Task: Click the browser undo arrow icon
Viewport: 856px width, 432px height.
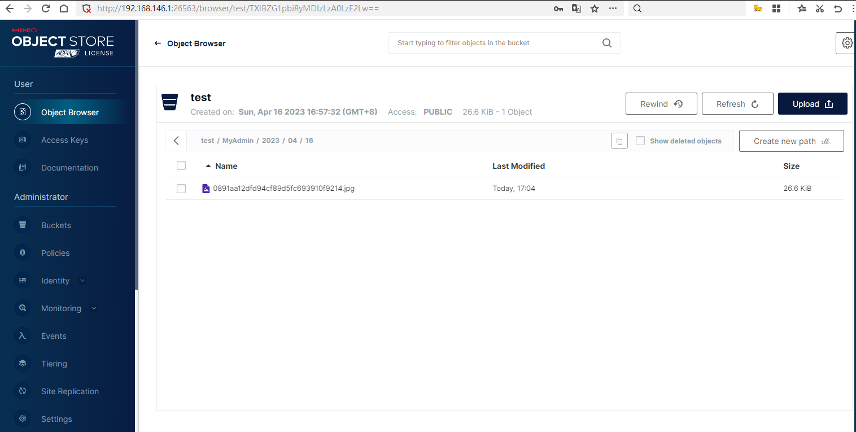Action: 838,8
